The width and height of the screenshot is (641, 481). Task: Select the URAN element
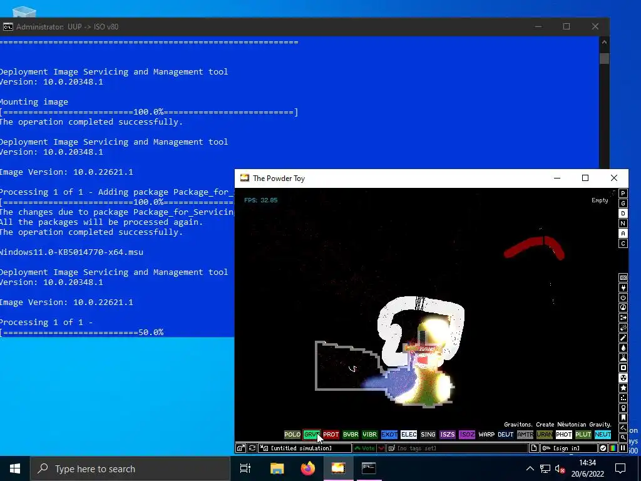545,435
